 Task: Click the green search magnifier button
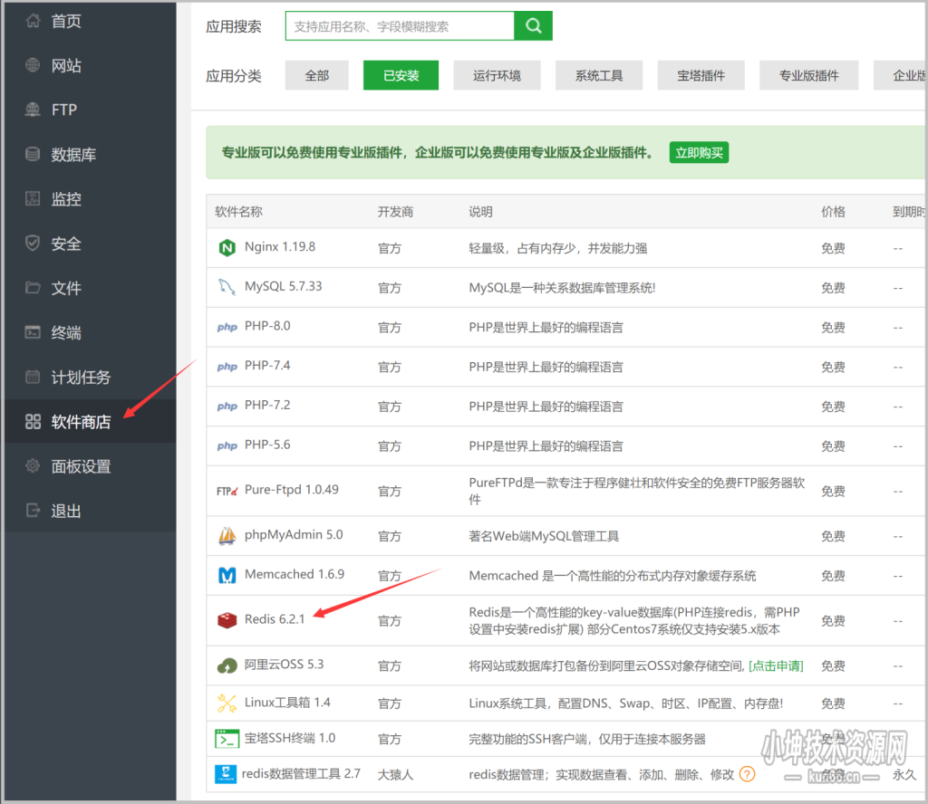(x=533, y=25)
